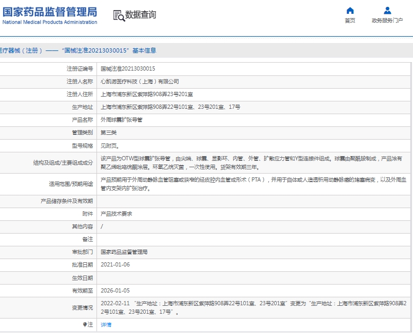This screenshot has width=413, height=335.
Task: Click product name 外周球囊扩张导管
Action: pyautogui.click(x=121, y=120)
